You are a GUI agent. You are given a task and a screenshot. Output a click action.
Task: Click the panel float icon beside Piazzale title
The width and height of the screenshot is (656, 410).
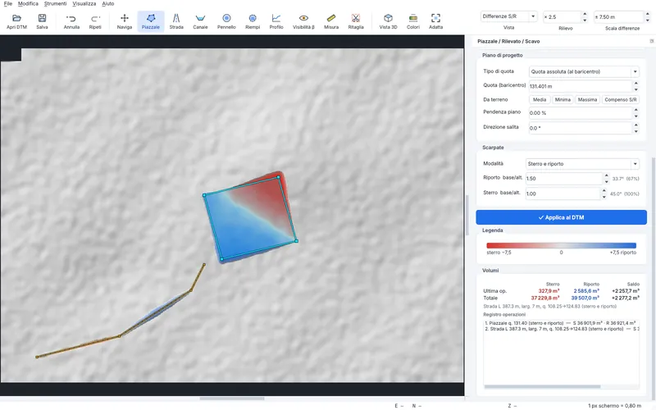[651, 41]
